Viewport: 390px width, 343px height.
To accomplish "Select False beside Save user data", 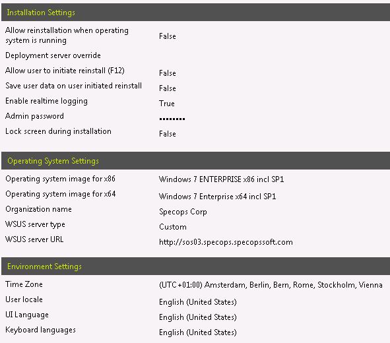I will click(168, 88).
